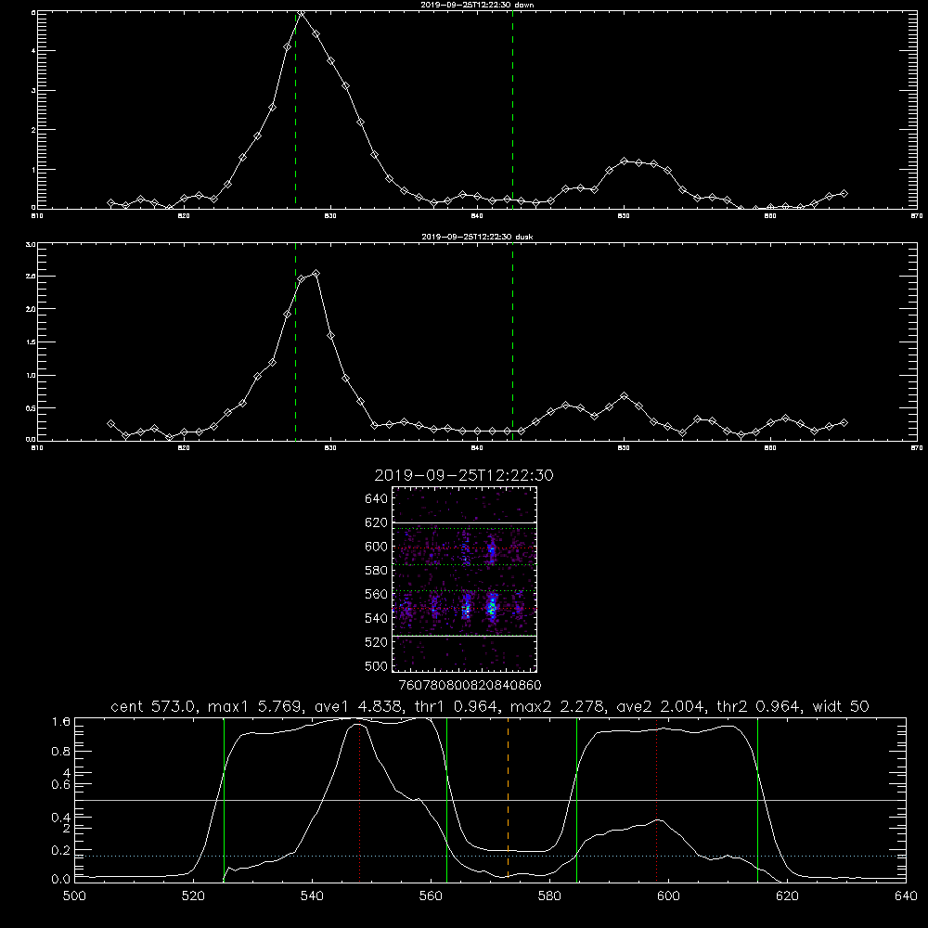Click '830' on the dawn plot x-axis
The width and height of the screenshot is (928, 928).
(330, 216)
